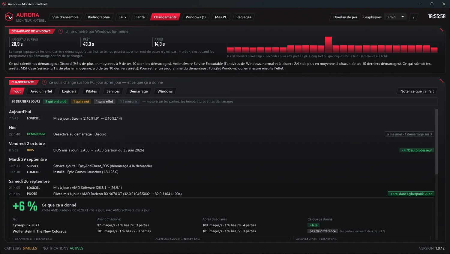Select the Windows filter next to Démarrage

click(x=165, y=91)
